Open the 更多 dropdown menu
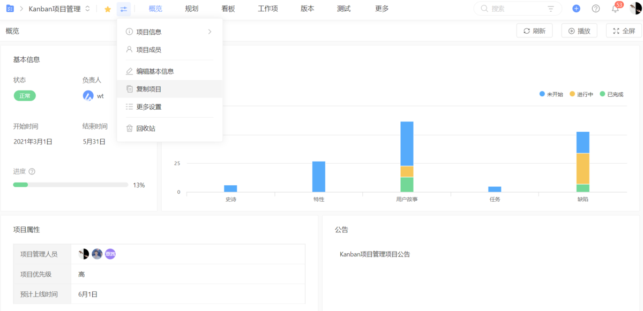This screenshot has height=311, width=643. click(381, 9)
